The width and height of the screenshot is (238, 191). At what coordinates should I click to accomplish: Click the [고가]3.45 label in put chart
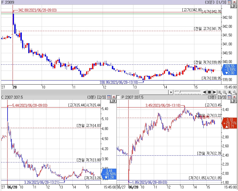tap(213, 105)
